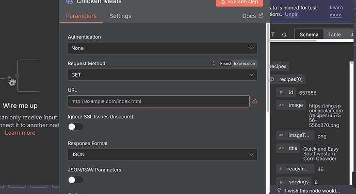This screenshot has width=356, height=194.
Task: Click the image URL value text
Action: 326,115
